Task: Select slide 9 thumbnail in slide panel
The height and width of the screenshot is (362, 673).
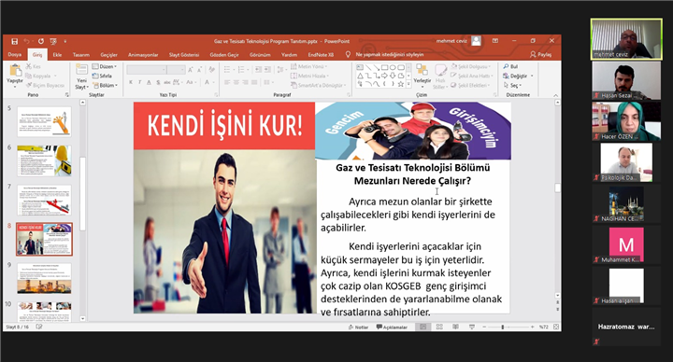Action: coord(44,278)
